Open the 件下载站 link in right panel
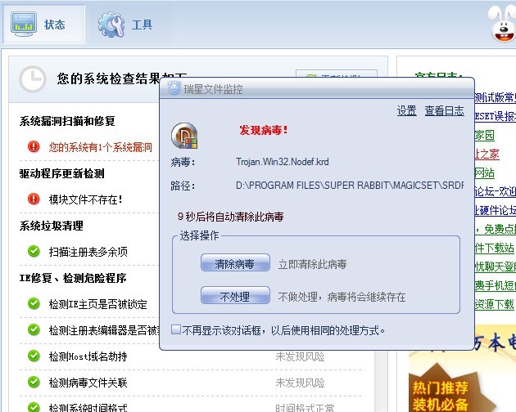Viewport: 516px width, 412px height. [x=494, y=248]
